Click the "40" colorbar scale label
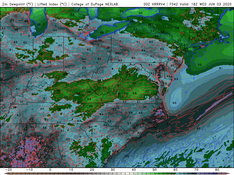The image size is (234, 175). (134, 170)
